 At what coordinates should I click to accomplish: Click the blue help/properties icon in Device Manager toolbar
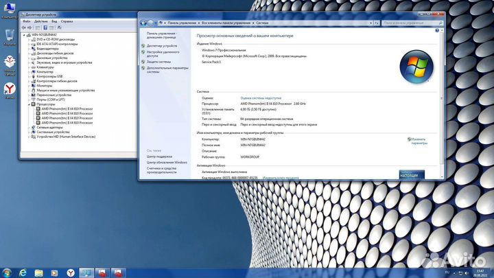(45, 27)
